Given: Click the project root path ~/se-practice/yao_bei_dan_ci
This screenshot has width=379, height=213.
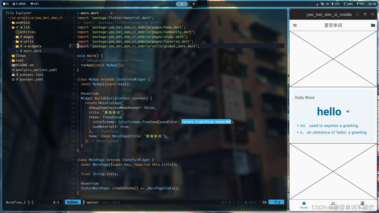Looking at the screenshot, I should coord(35,18).
